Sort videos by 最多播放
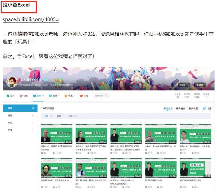 180,108
